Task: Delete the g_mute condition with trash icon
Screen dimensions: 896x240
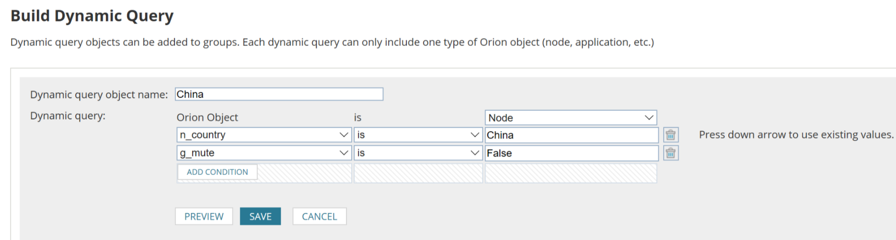Action: coord(670,153)
